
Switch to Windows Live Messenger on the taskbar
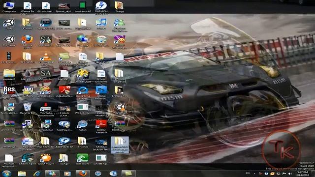52,174
